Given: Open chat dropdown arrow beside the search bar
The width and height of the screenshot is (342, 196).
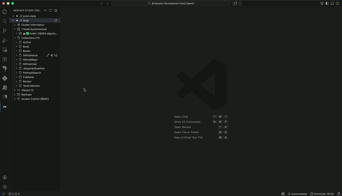Looking at the screenshot, I should point(240,3).
